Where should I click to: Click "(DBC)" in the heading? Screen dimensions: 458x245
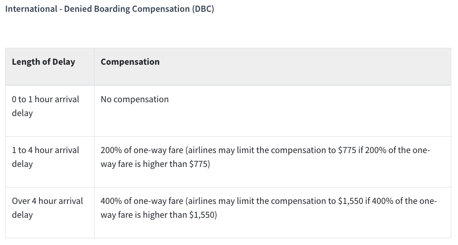[x=203, y=9]
